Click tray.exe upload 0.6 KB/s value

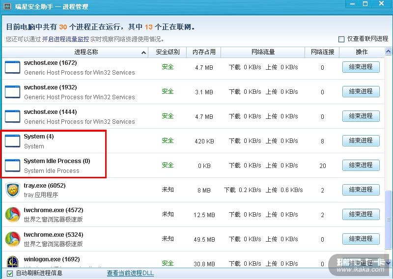[291, 190]
